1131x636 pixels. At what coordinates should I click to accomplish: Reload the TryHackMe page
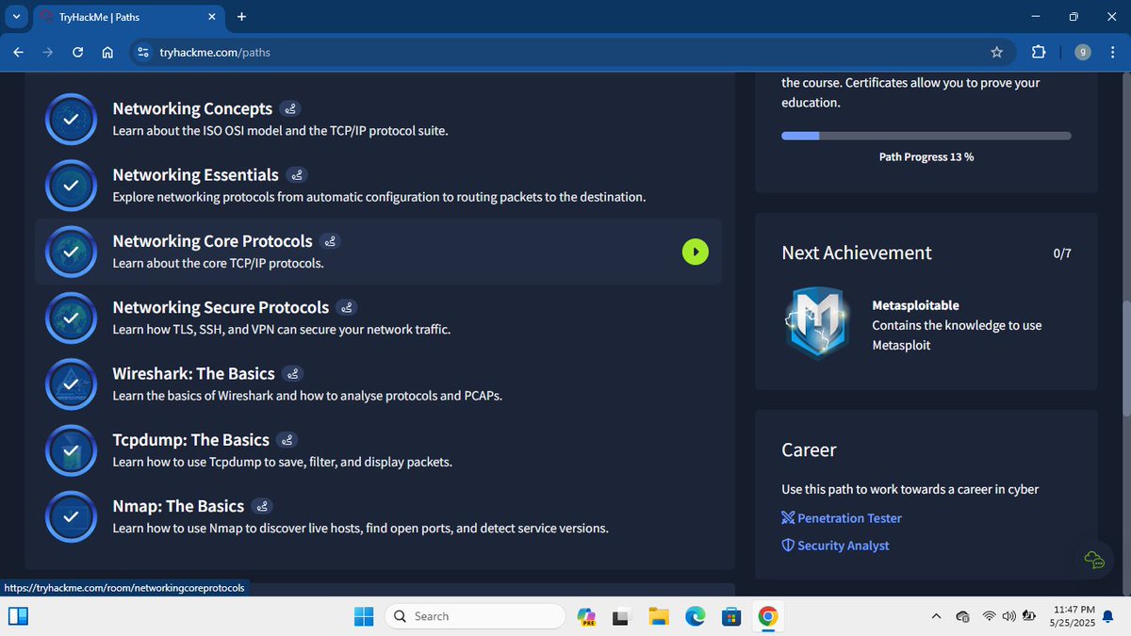pos(78,52)
